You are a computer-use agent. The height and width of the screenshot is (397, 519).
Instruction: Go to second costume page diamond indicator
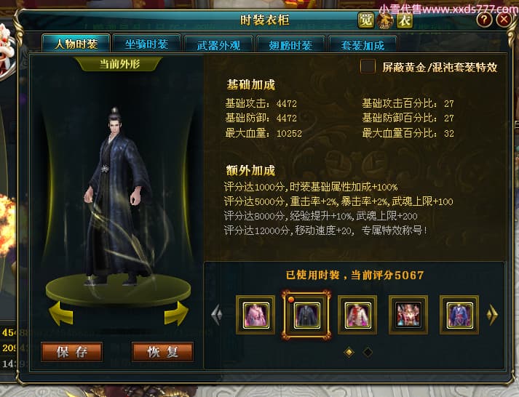368,352
